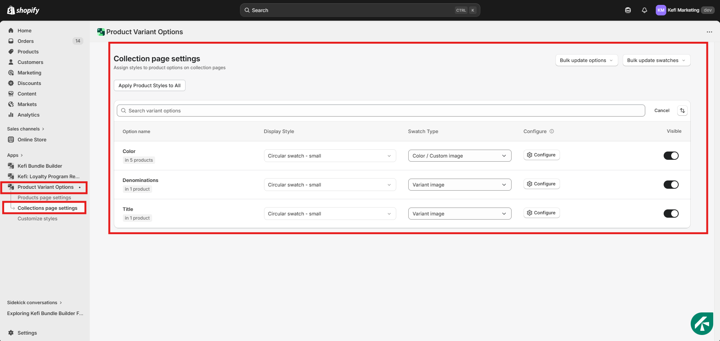Click the Shopify logo
This screenshot has height=341, width=720.
coord(23,10)
